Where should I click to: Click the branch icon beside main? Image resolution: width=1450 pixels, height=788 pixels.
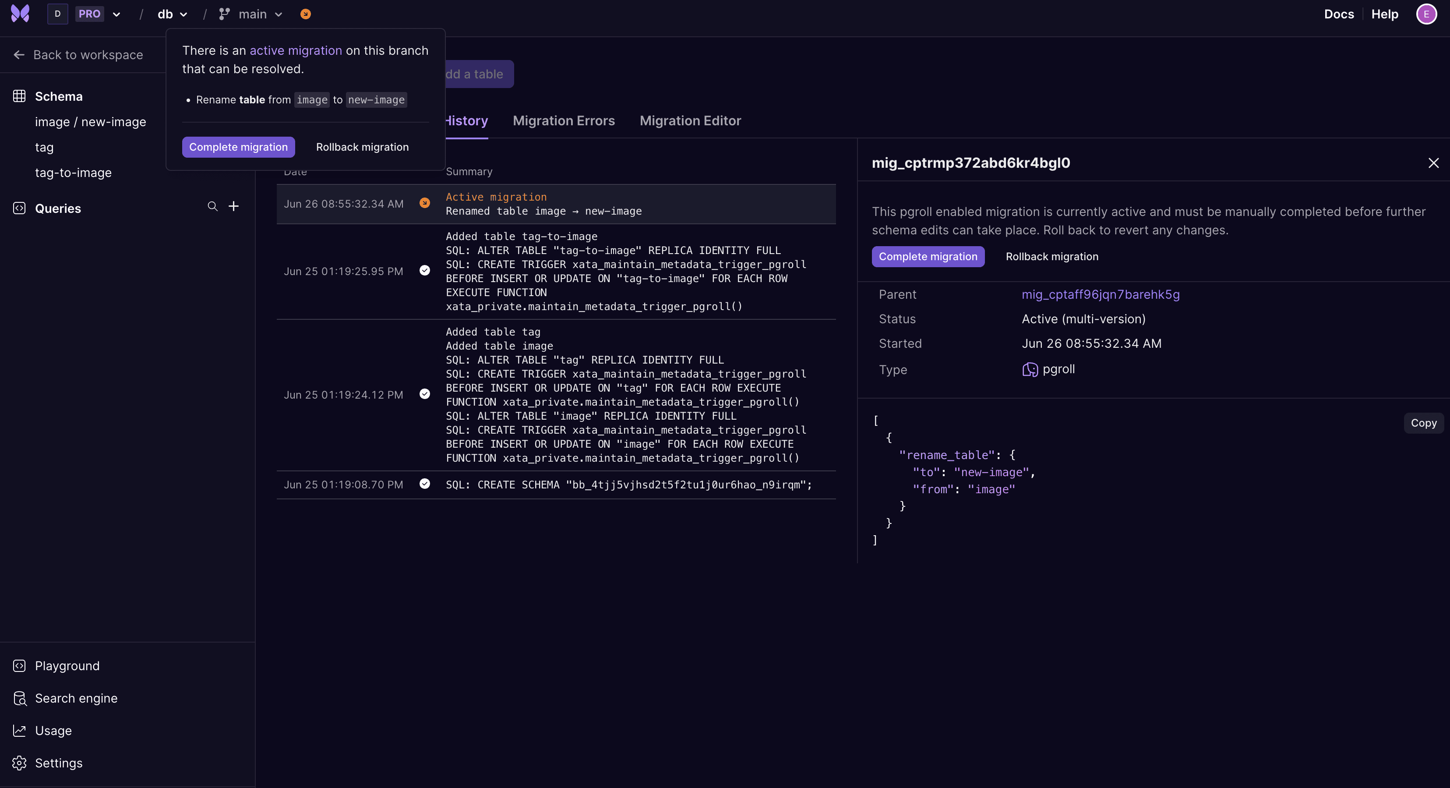pyautogui.click(x=224, y=14)
